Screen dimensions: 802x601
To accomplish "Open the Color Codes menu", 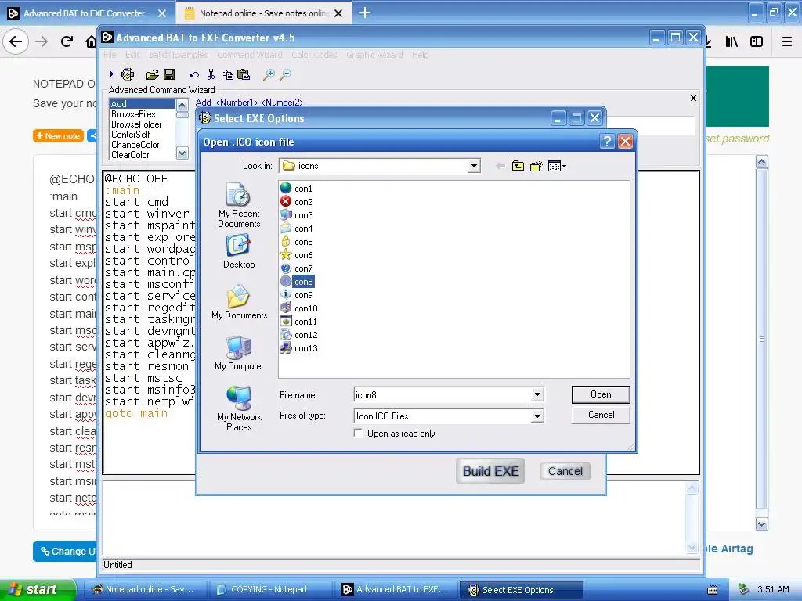I will coord(314,55).
